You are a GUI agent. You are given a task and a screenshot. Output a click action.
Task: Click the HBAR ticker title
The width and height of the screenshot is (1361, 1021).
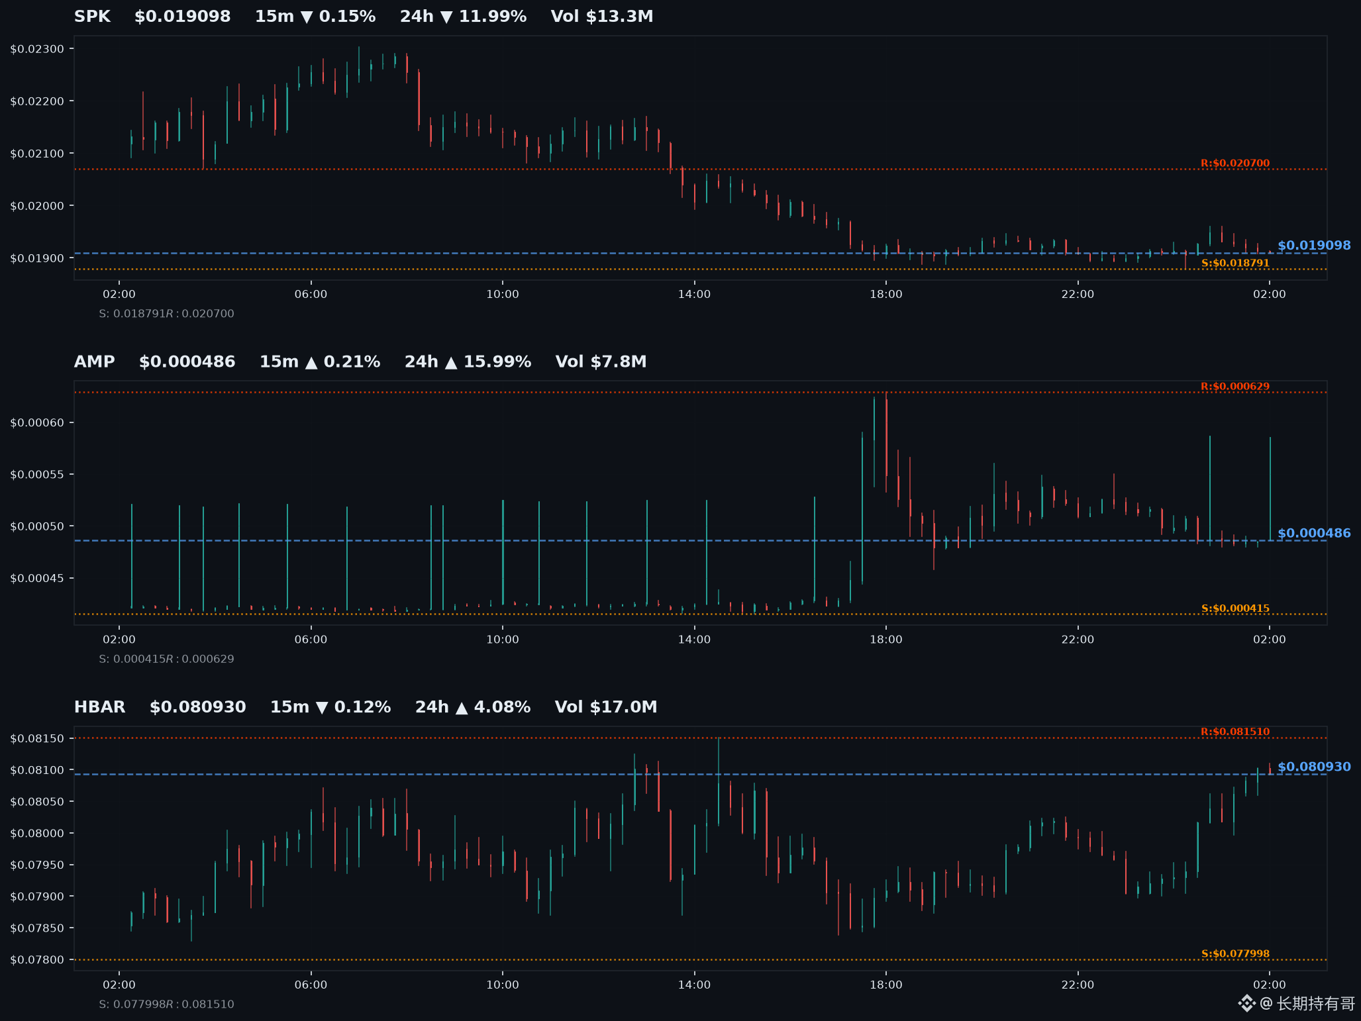pos(100,707)
